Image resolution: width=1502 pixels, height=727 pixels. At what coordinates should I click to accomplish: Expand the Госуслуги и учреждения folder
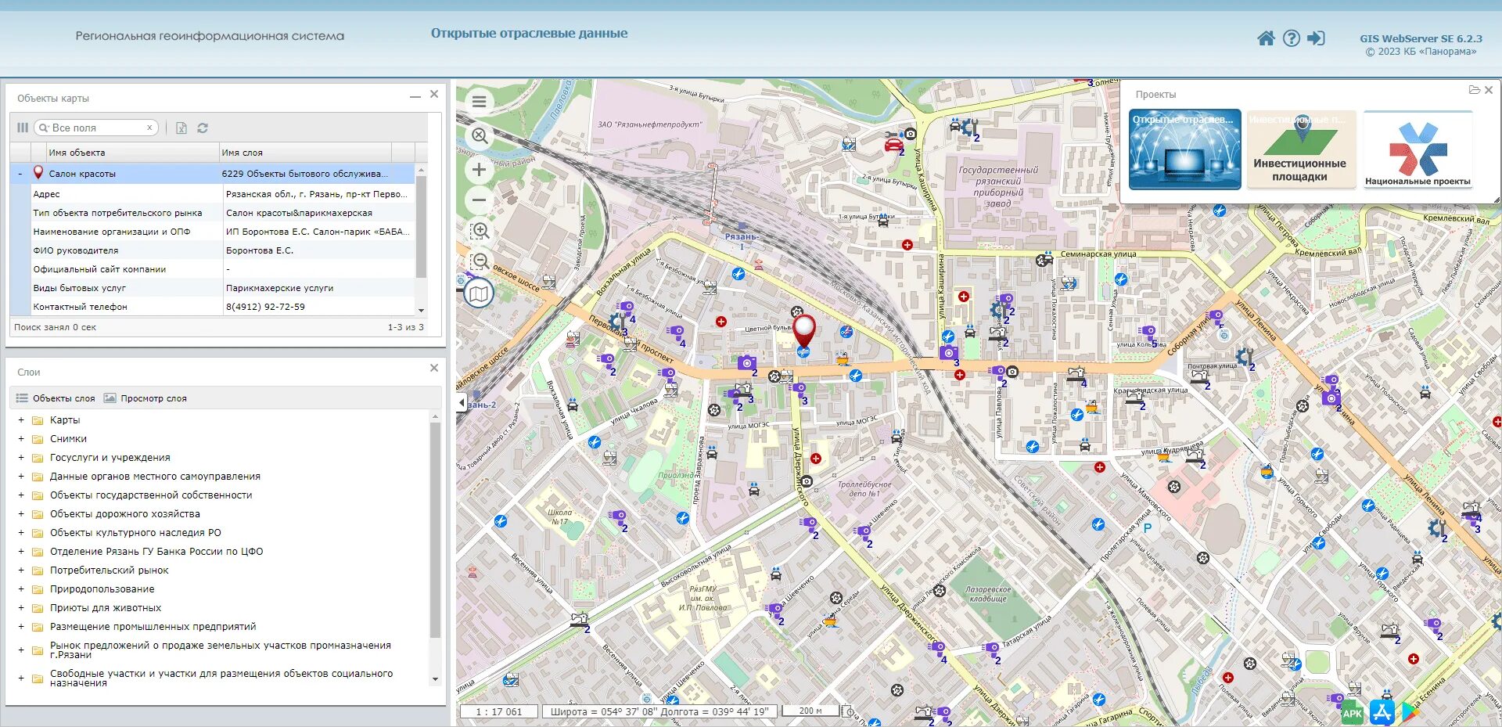pyautogui.click(x=21, y=458)
